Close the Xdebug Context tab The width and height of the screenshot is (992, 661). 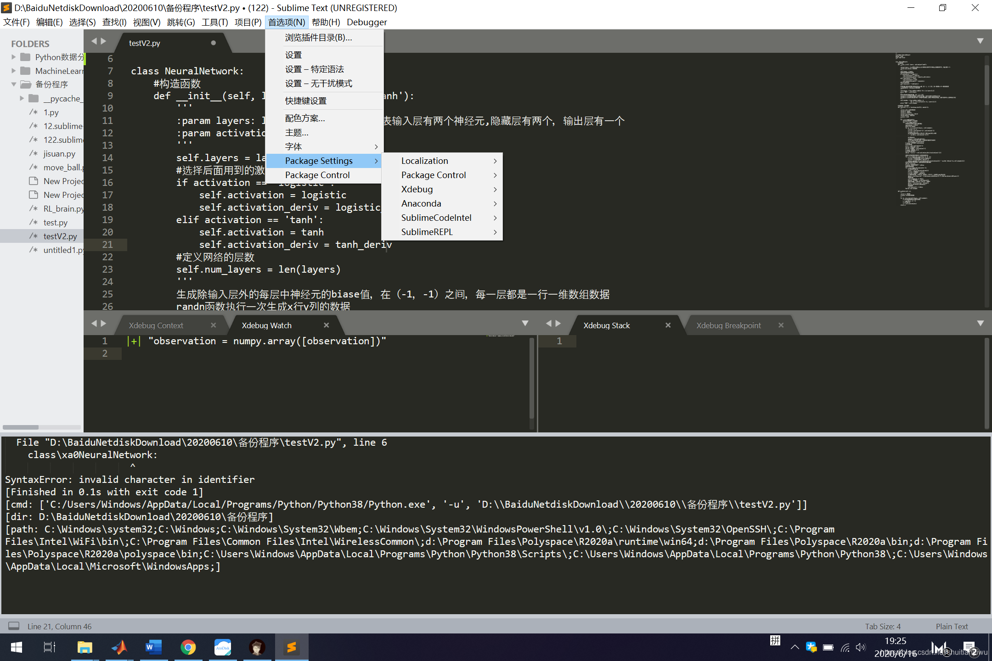point(213,325)
